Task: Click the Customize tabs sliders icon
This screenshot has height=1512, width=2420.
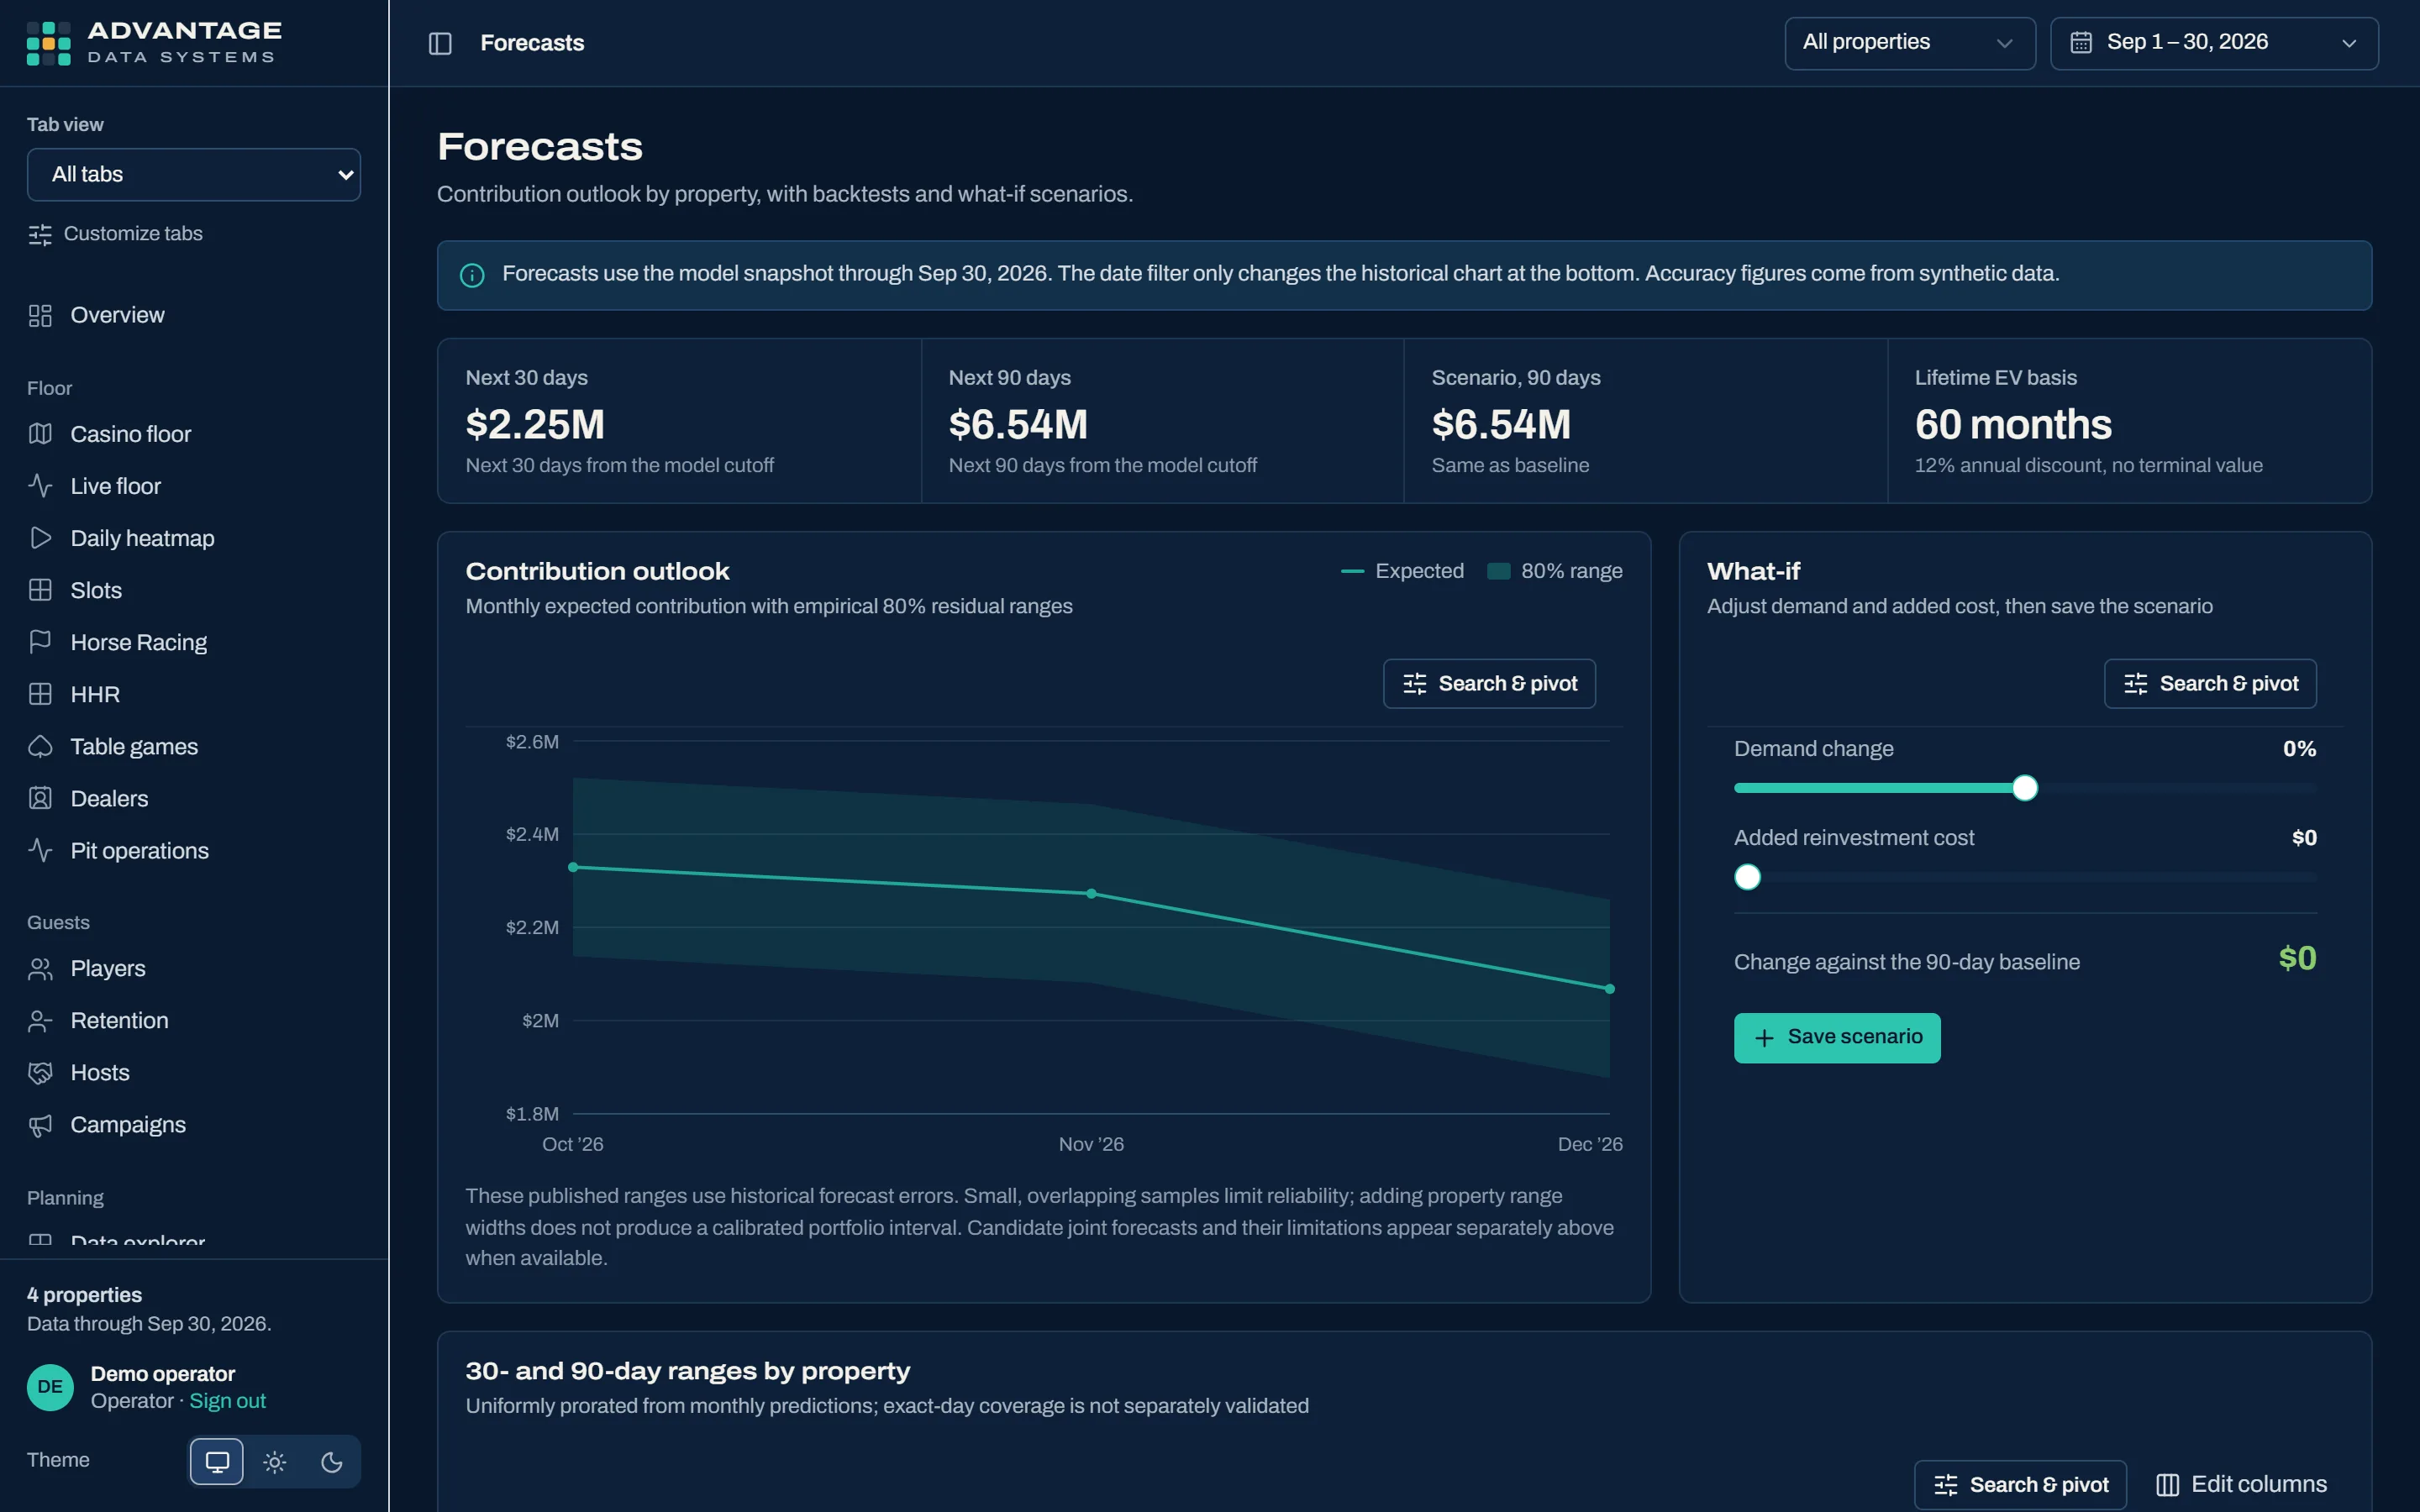Action: click(40, 234)
